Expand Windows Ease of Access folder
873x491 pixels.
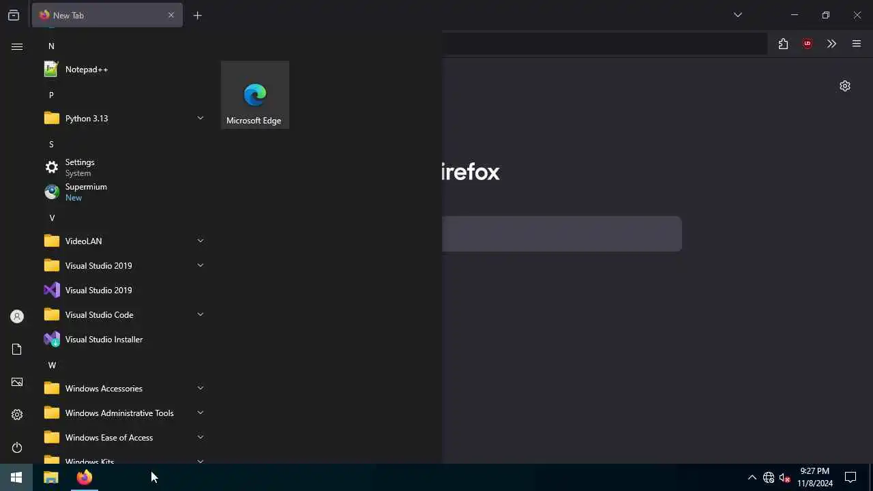[123, 438]
